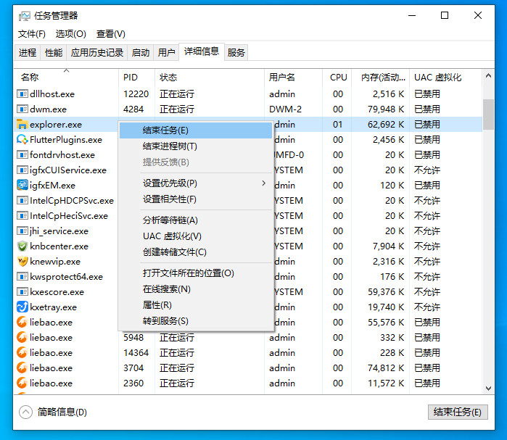Image resolution: width=507 pixels, height=440 pixels.
Task: Click the Task Manager title bar icon
Action: click(x=24, y=15)
